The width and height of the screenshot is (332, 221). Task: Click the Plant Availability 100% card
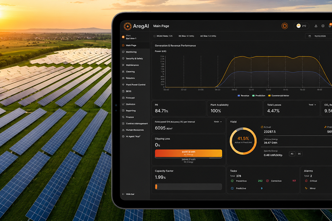(x=235, y=108)
